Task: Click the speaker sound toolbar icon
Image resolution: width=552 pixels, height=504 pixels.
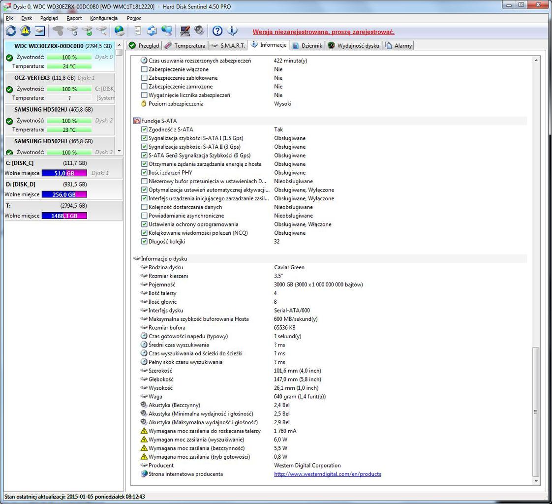Action: point(199,31)
